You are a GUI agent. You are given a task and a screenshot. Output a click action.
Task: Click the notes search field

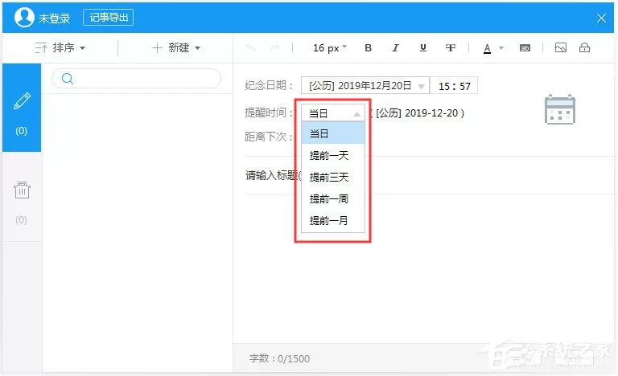coord(136,79)
